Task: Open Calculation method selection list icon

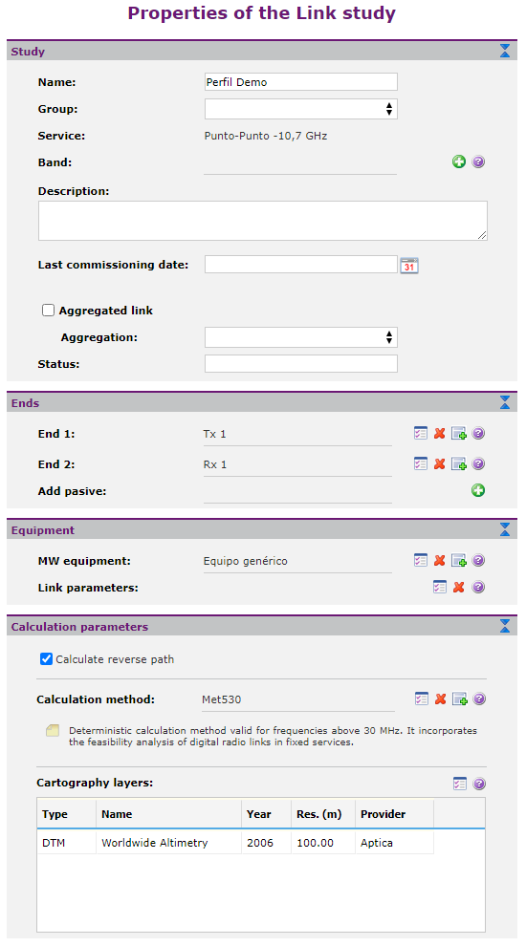Action: coord(421,699)
